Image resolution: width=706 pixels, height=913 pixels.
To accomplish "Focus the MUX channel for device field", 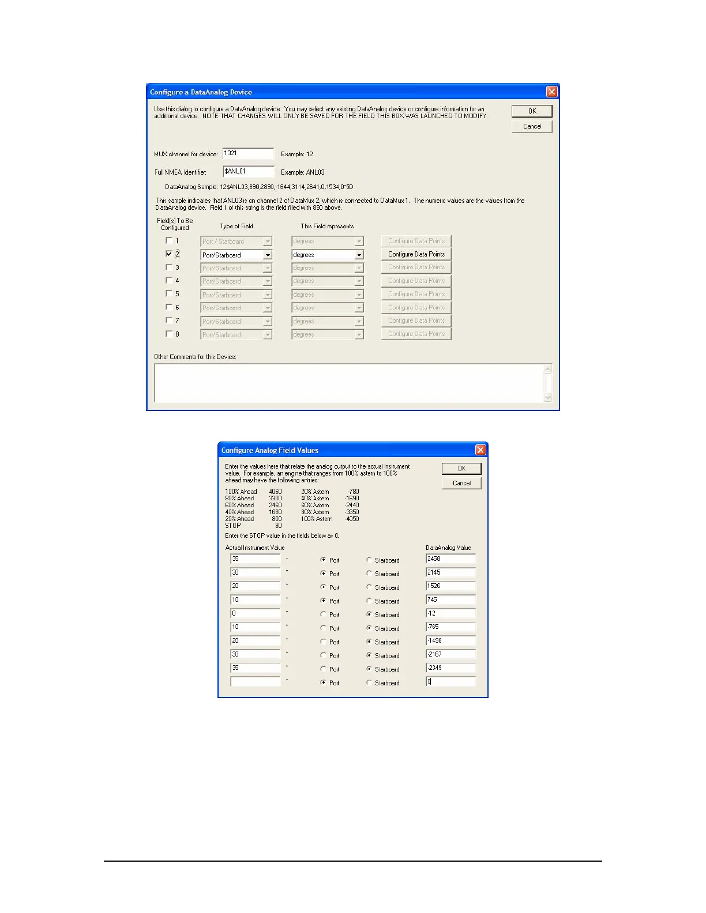I will [248, 153].
